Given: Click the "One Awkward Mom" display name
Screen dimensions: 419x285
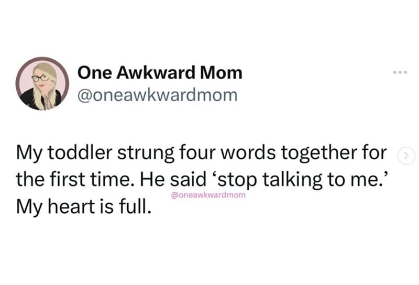Looking at the screenshot, I should 160,73.
